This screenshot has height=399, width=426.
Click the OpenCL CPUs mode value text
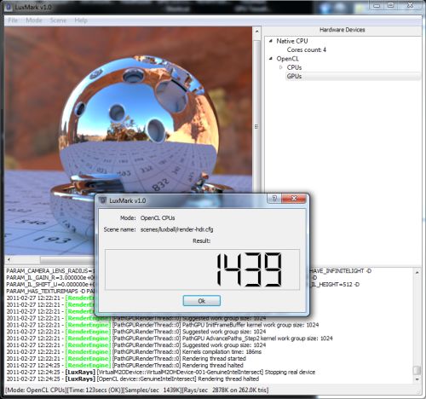coord(158,218)
